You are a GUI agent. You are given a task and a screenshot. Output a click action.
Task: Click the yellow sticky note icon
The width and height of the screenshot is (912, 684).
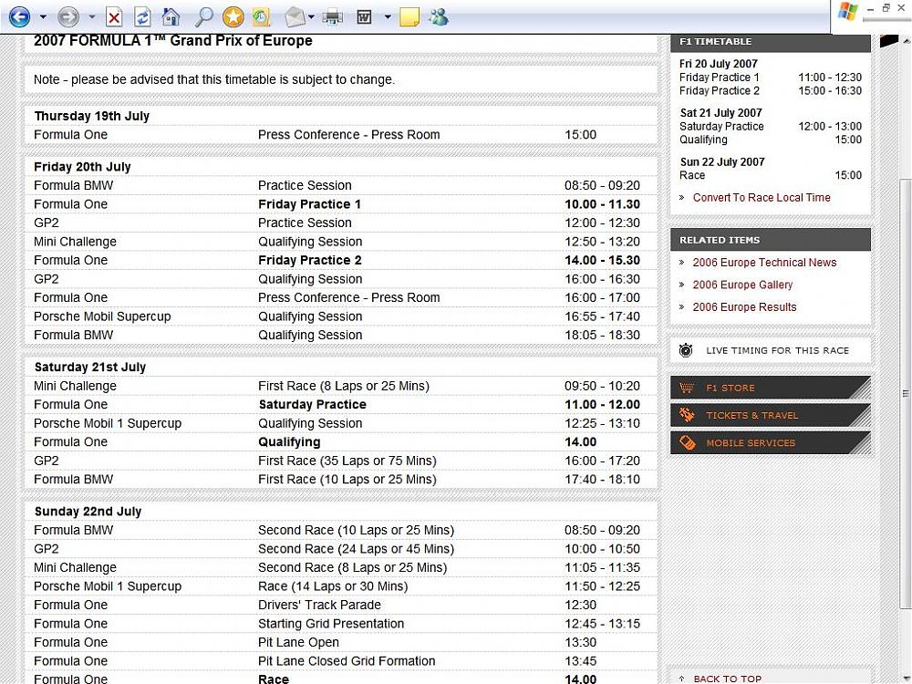coord(409,16)
